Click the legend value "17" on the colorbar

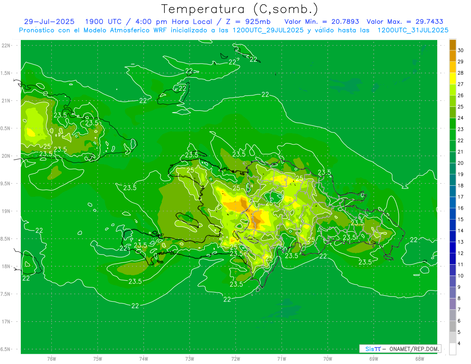461,197
